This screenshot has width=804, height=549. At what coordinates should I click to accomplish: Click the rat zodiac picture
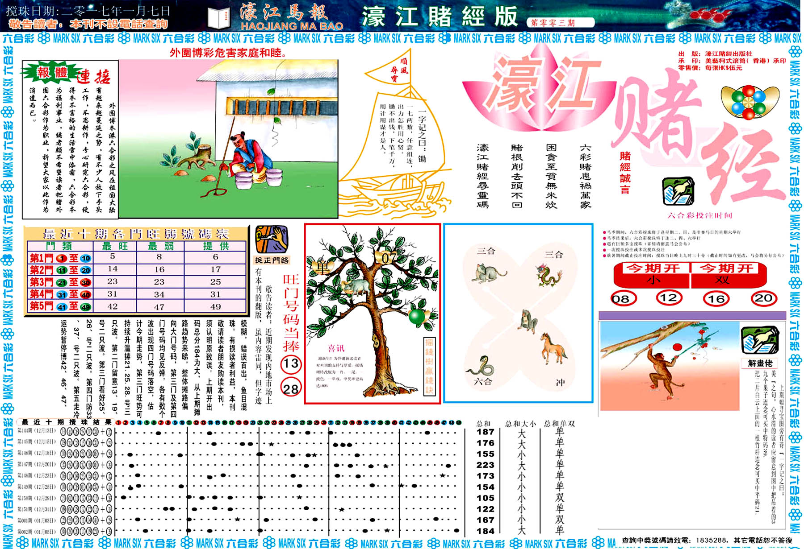coord(489,273)
